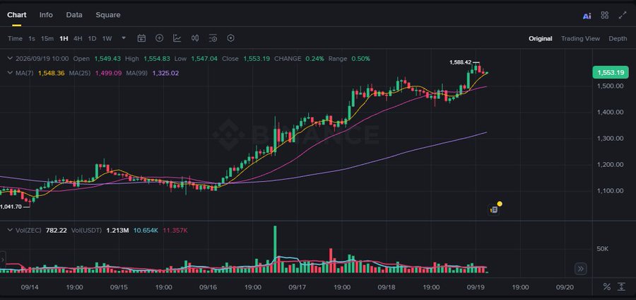Click the 2026/09/19 10:00 timestamp
Screen dimensions: 636x300
click(42, 59)
